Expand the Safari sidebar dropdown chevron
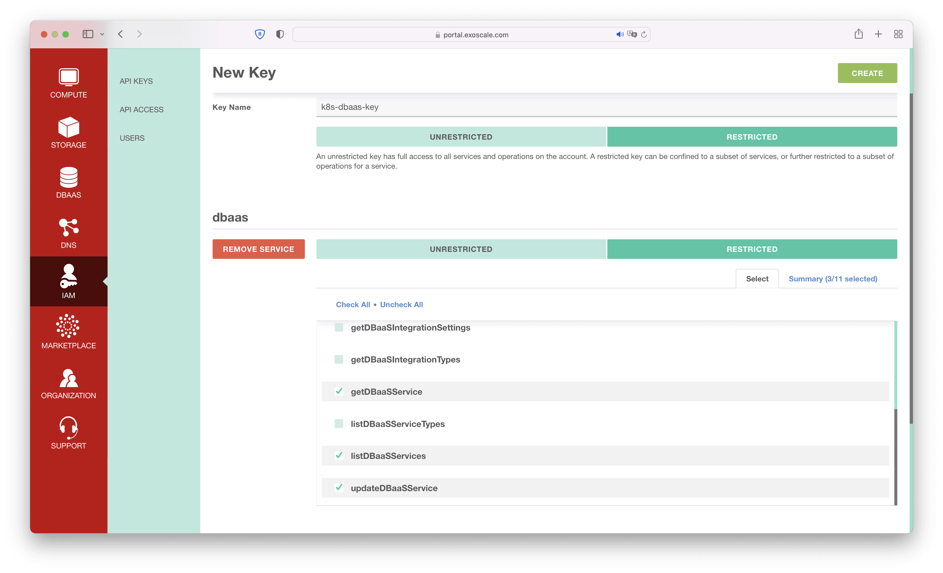943x573 pixels. tap(102, 34)
